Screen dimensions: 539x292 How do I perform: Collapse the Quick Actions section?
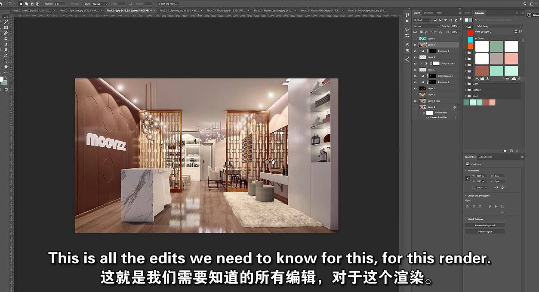click(x=466, y=219)
